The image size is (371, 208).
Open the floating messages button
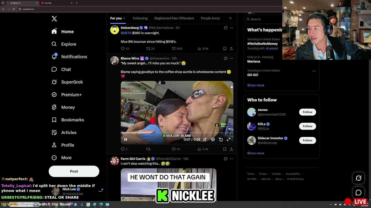click(x=359, y=193)
